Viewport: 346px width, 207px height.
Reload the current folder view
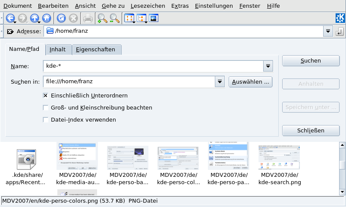point(61,18)
